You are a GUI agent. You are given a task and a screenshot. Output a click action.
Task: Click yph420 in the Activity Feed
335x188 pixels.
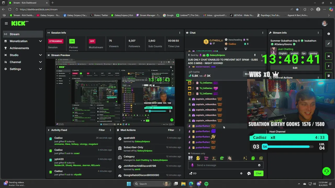pyautogui.click(x=59, y=159)
